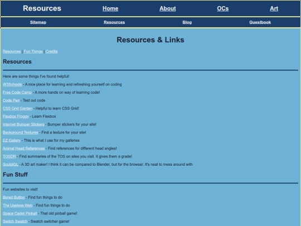The width and height of the screenshot is (301, 226).
Task: Click description "Swatch switcher game!"
Action: point(50,222)
